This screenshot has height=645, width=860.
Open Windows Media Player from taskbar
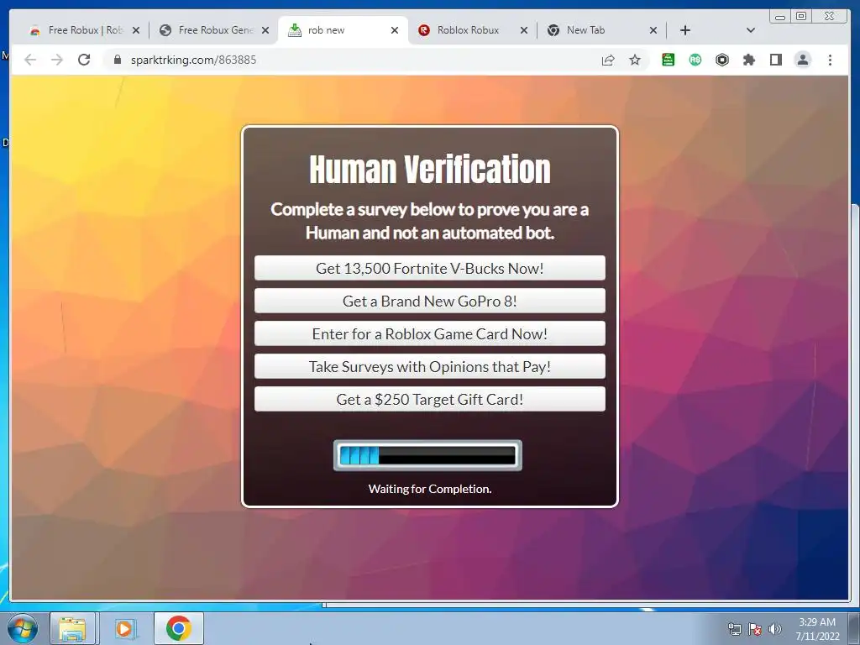(124, 628)
